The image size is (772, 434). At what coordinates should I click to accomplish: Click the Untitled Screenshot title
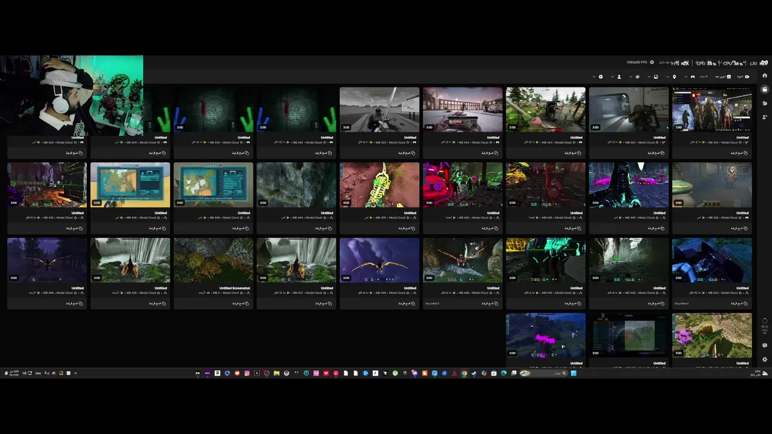[x=235, y=288]
